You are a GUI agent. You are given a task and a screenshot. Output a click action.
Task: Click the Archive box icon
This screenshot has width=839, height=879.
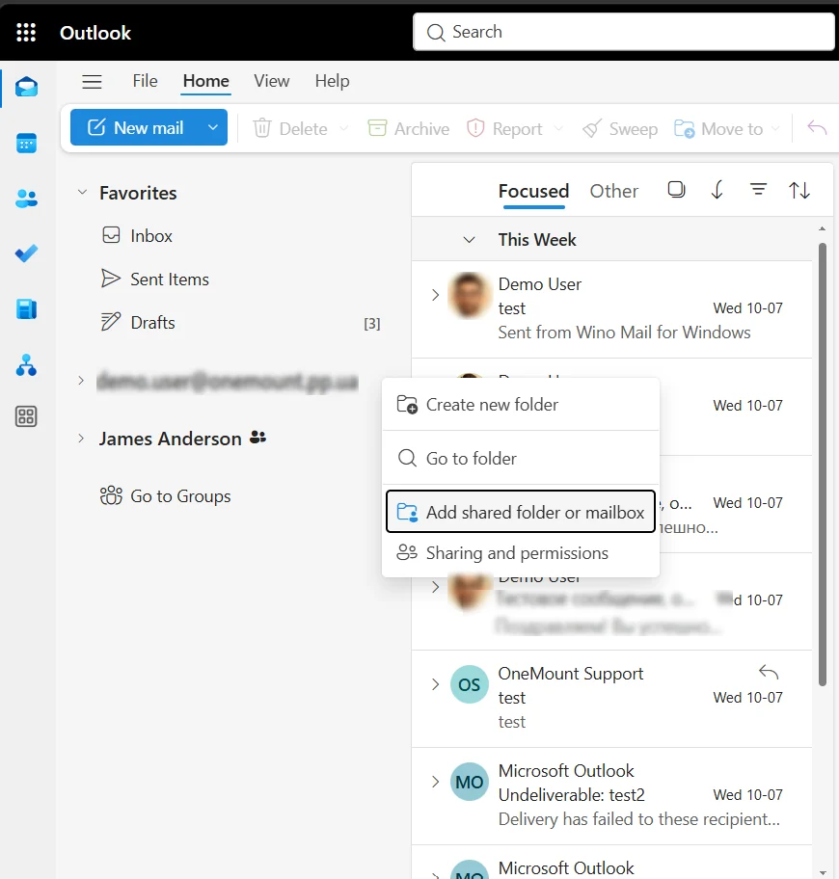coord(377,128)
